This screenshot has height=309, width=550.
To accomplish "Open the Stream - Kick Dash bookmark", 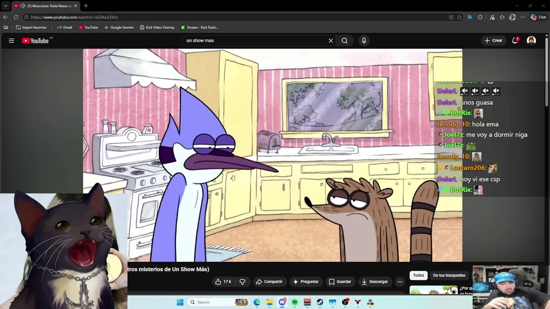I will coord(199,27).
